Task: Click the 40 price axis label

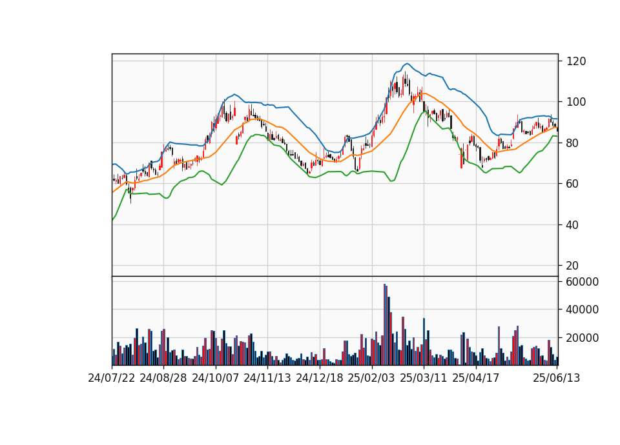Action: click(x=573, y=225)
